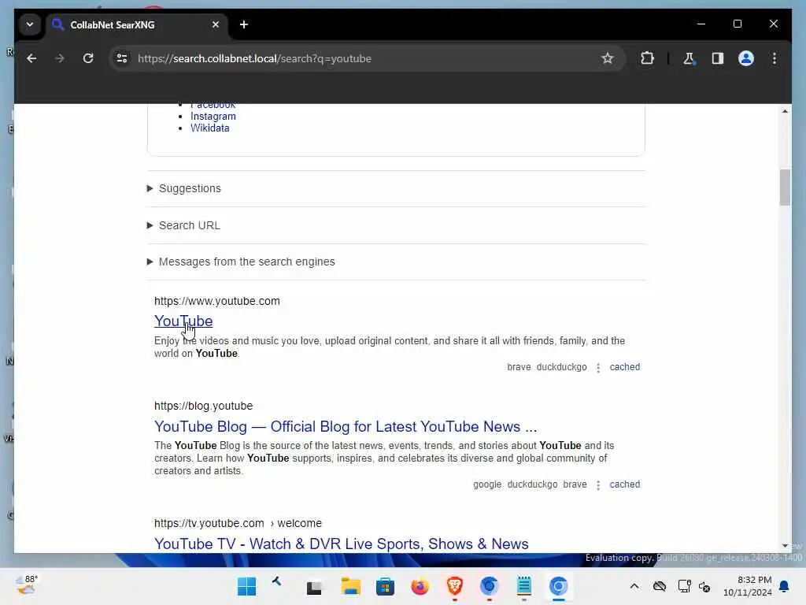Open cached link for YouTube Blog result

click(x=624, y=484)
